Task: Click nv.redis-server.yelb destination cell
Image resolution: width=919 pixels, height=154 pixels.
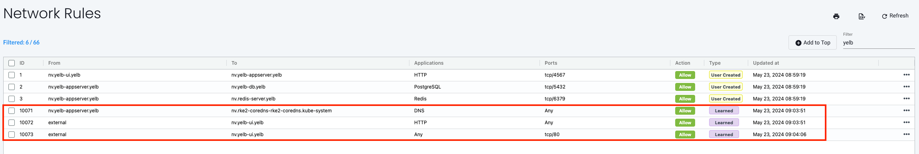Action: coord(253,98)
